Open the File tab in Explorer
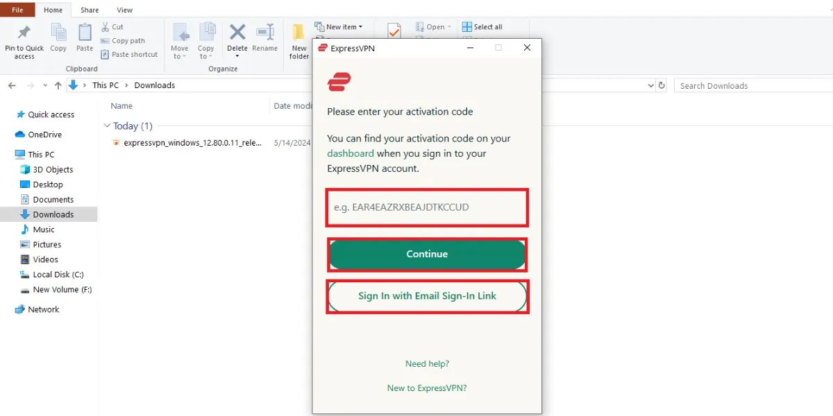The height and width of the screenshot is (416, 833). tap(17, 10)
